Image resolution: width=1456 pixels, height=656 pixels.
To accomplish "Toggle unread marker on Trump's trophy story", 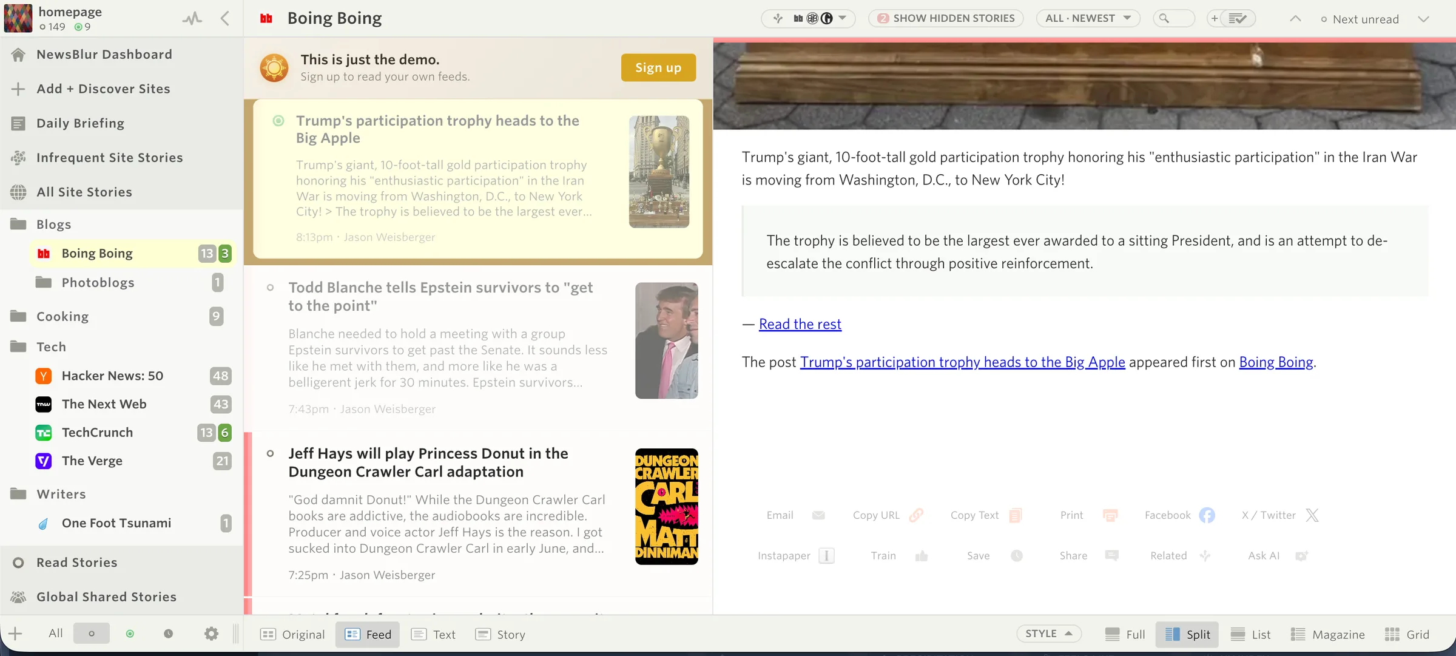I will tap(278, 121).
